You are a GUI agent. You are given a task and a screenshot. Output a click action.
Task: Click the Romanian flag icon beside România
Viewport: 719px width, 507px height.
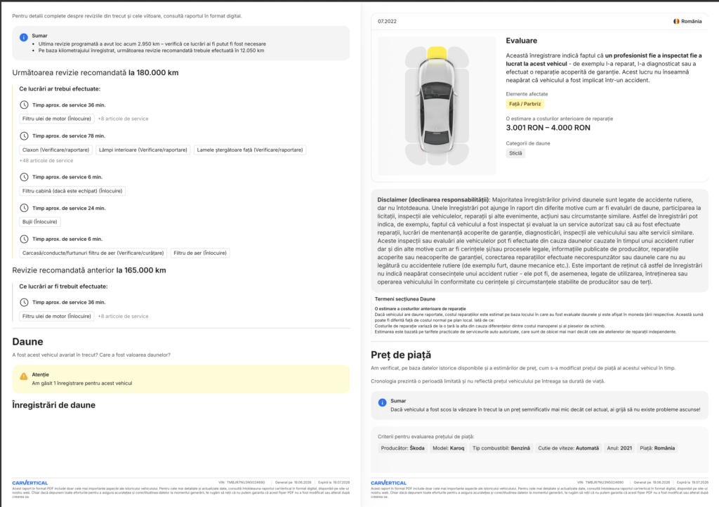pos(676,22)
